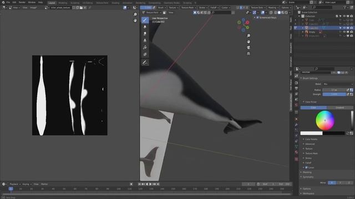Open the Object Data mesh properties tab
Viewport: 355px width, 199px height.
pyautogui.click(x=296, y=146)
